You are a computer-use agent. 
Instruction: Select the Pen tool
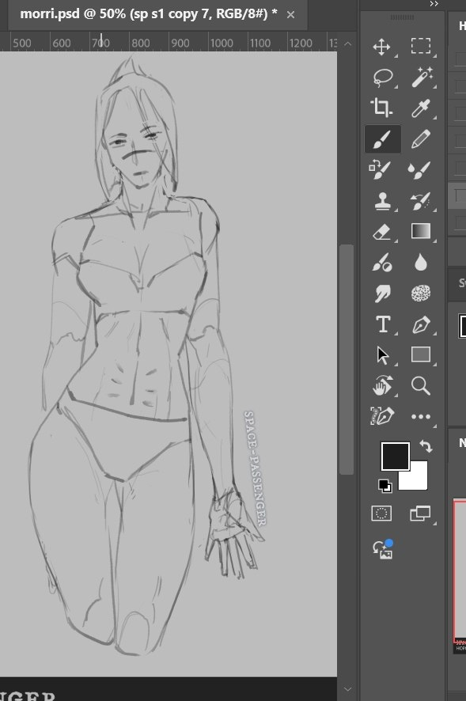[x=421, y=324]
